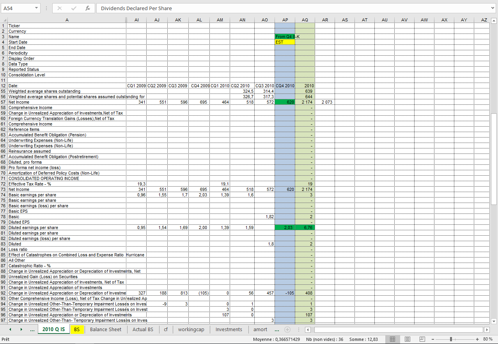This screenshot has width=498, height=344.
Task: Select column AN header
Action: tap(243, 20)
